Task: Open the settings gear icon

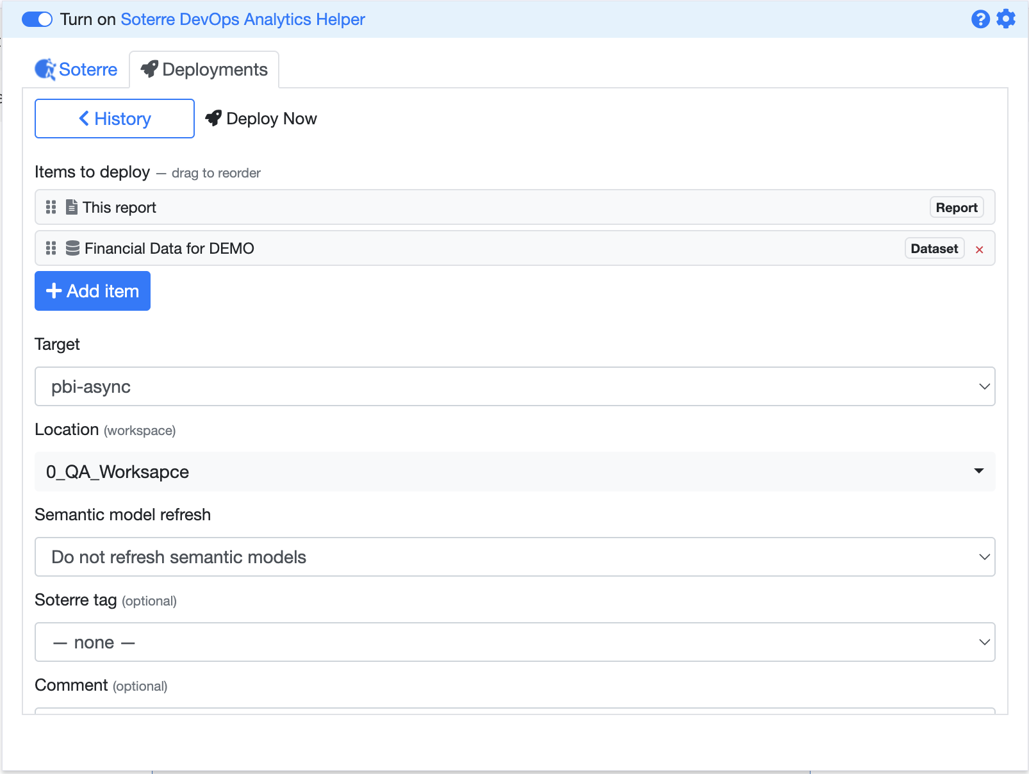Action: [1006, 19]
